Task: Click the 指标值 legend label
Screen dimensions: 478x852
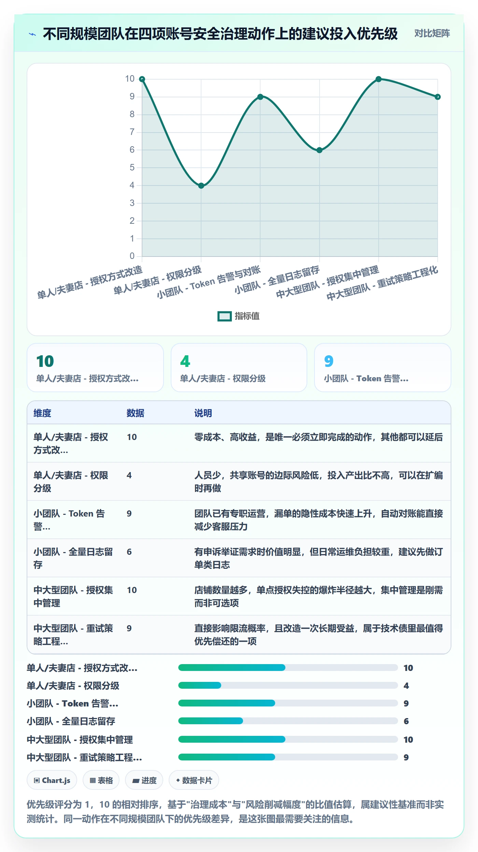Action: tap(247, 316)
